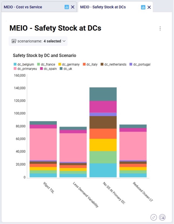Toggle dc_primaryeu series in legend

click(x=25, y=69)
